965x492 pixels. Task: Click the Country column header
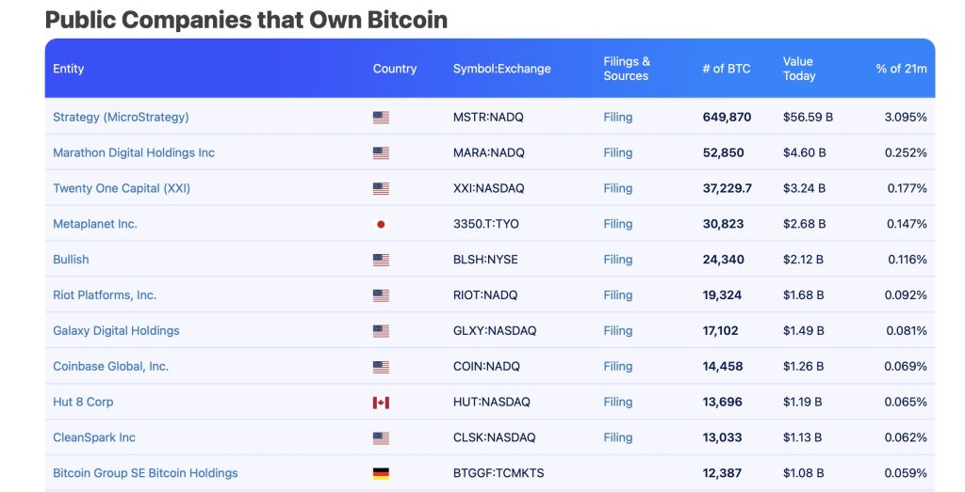pos(395,69)
